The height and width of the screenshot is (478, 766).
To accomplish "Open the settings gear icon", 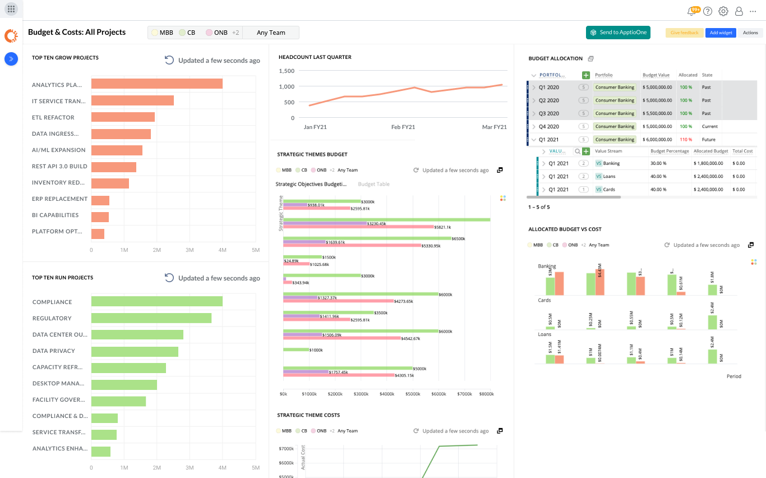I will [723, 11].
